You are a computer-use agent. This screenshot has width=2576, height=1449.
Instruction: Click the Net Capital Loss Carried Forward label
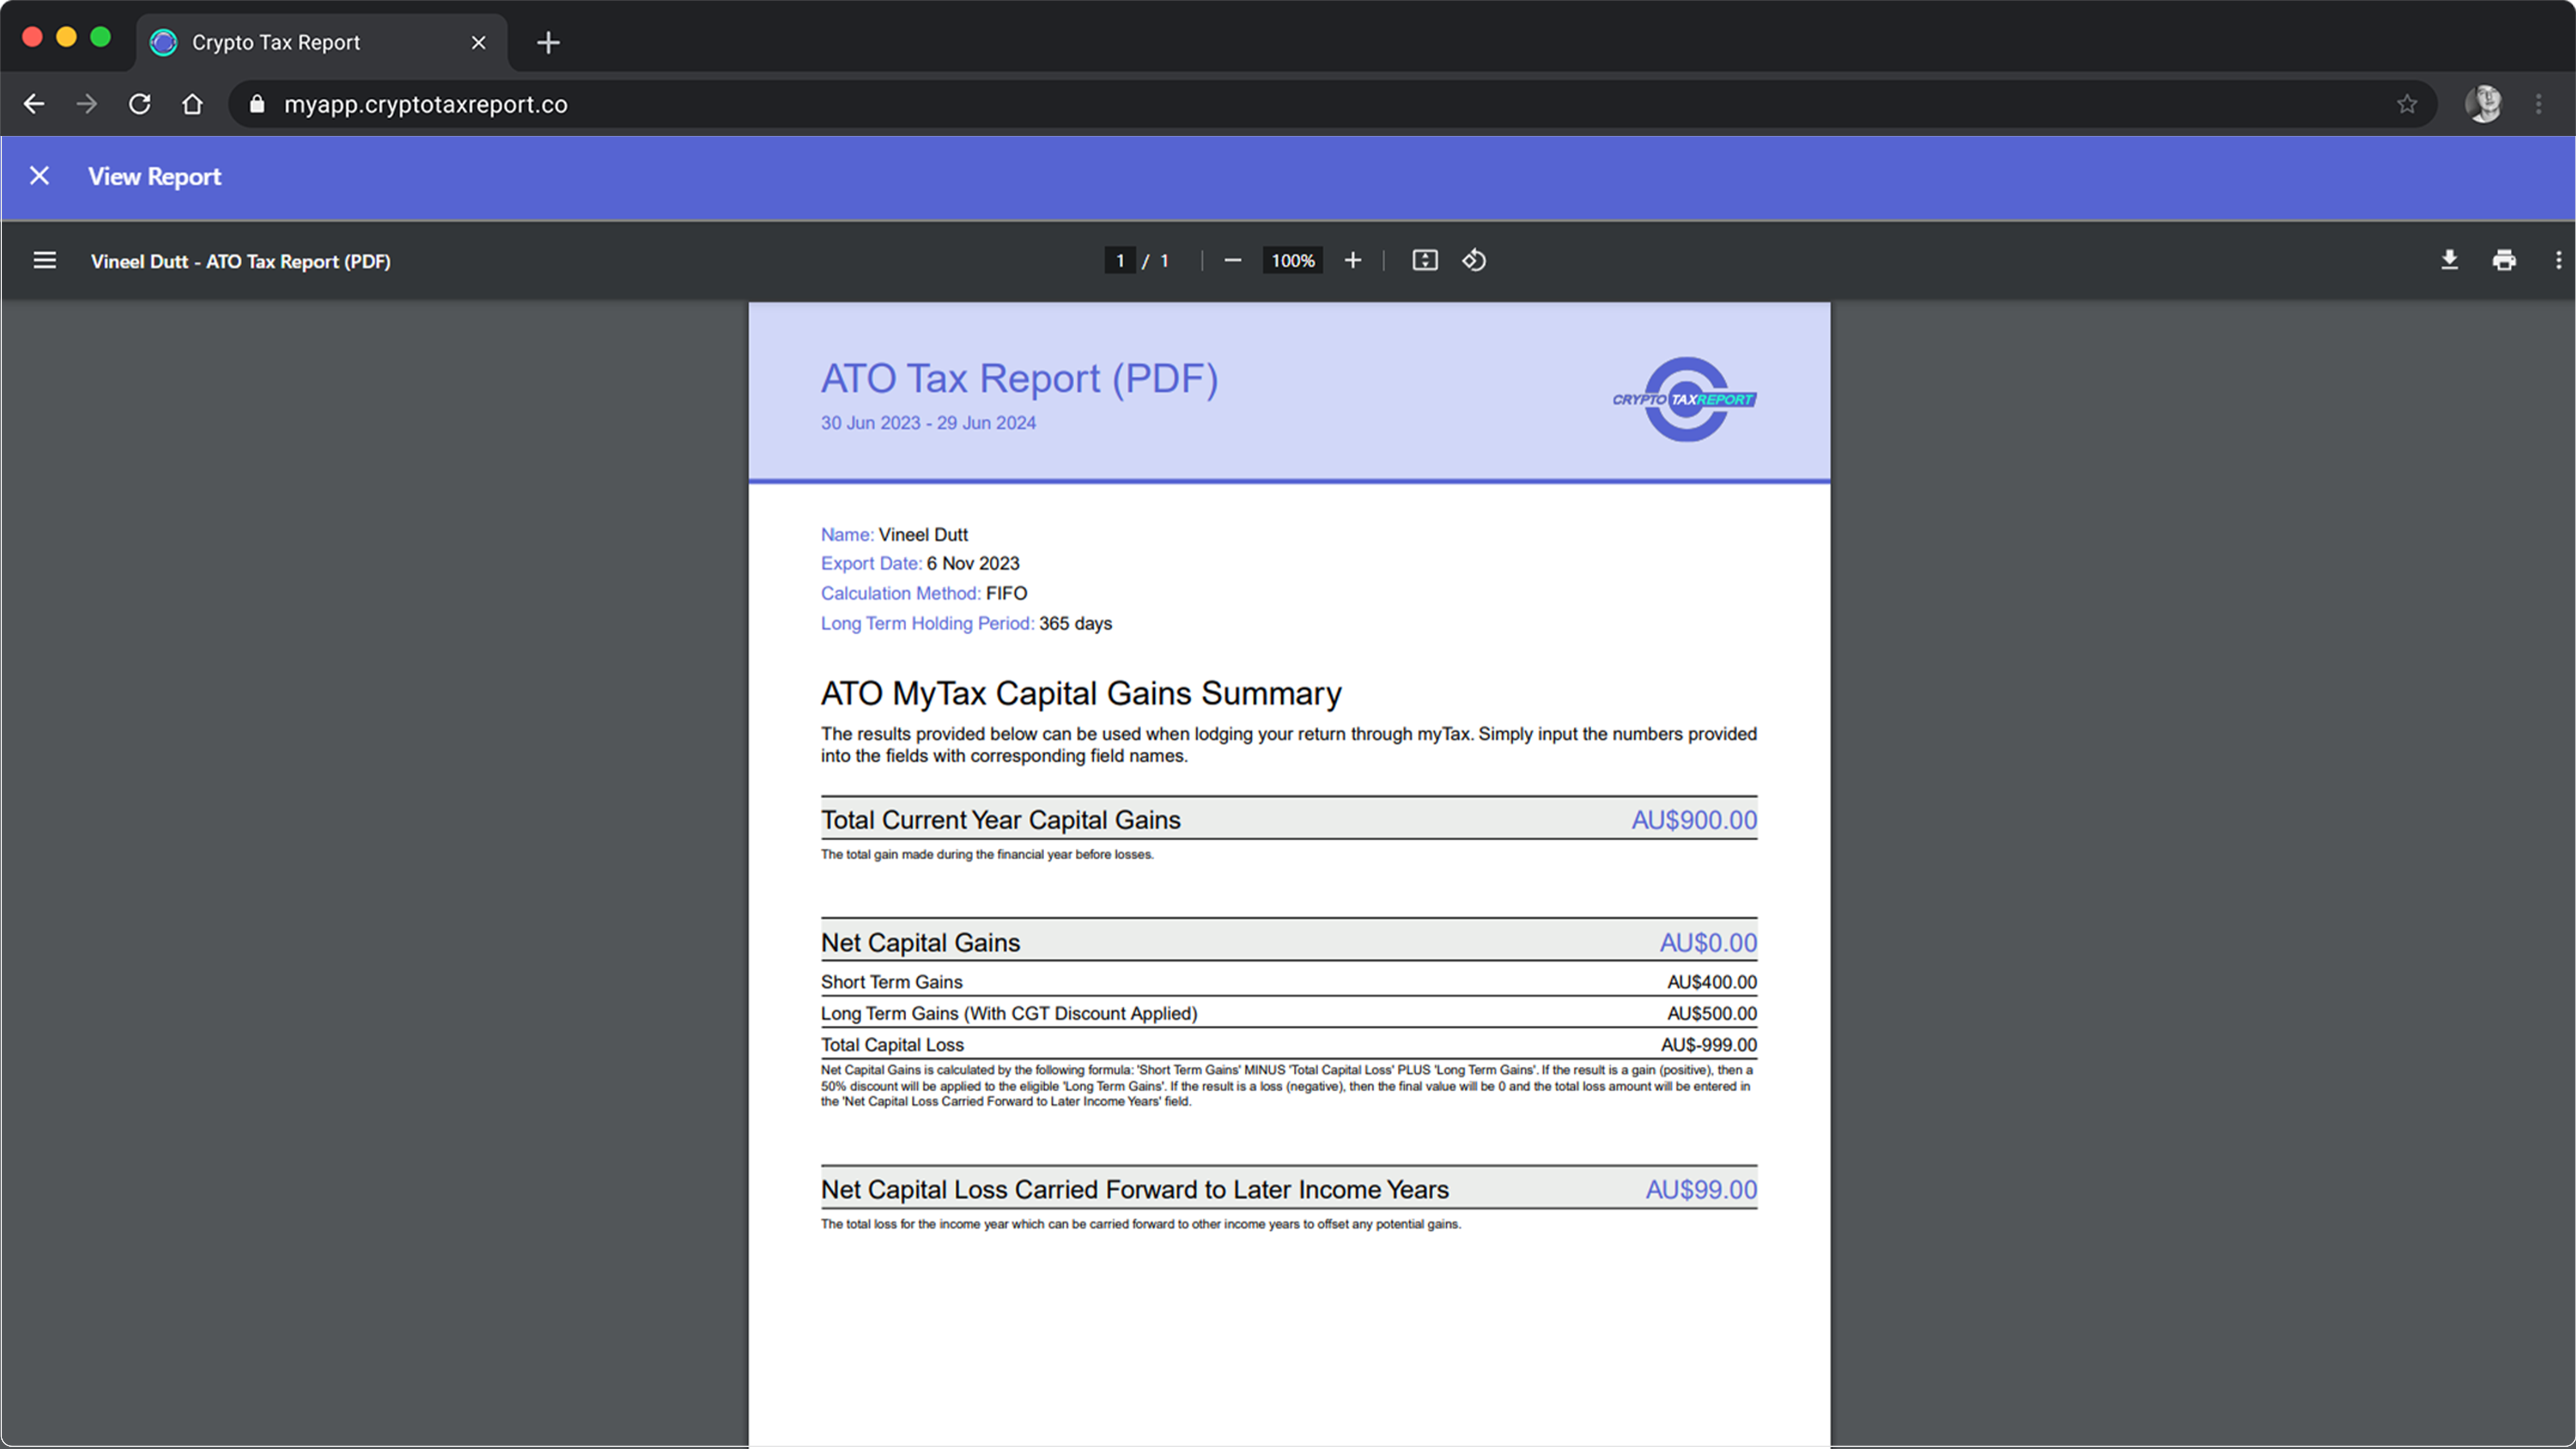[x=1134, y=1190]
